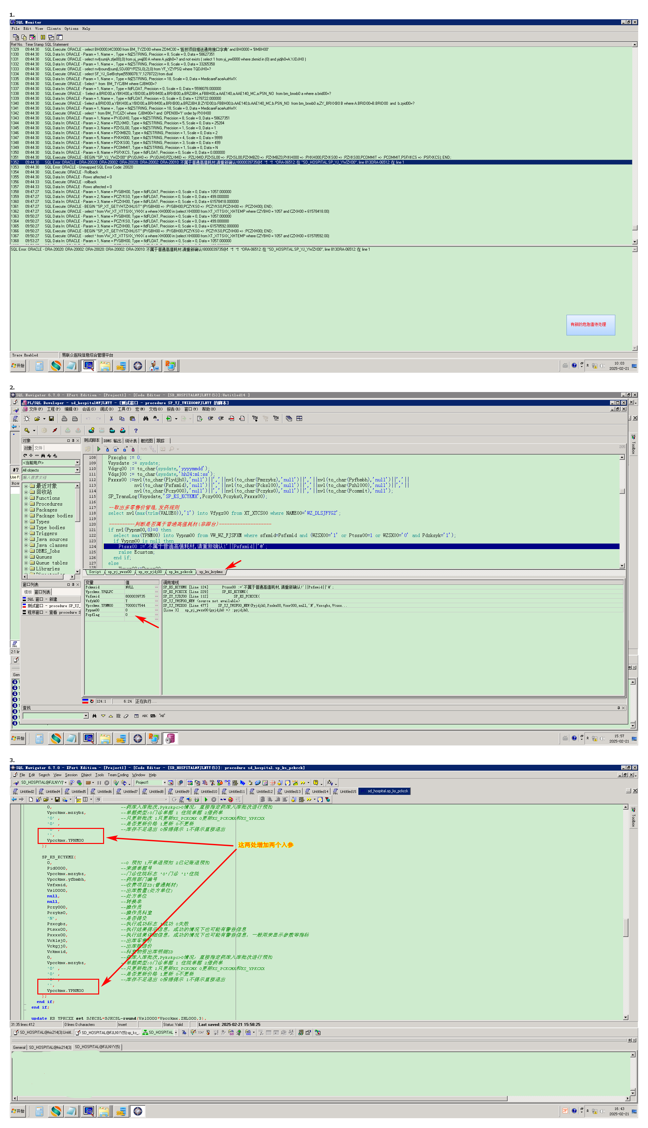
Task: Toggle the pin on the 窗口列表 panel
Action: (x=73, y=584)
